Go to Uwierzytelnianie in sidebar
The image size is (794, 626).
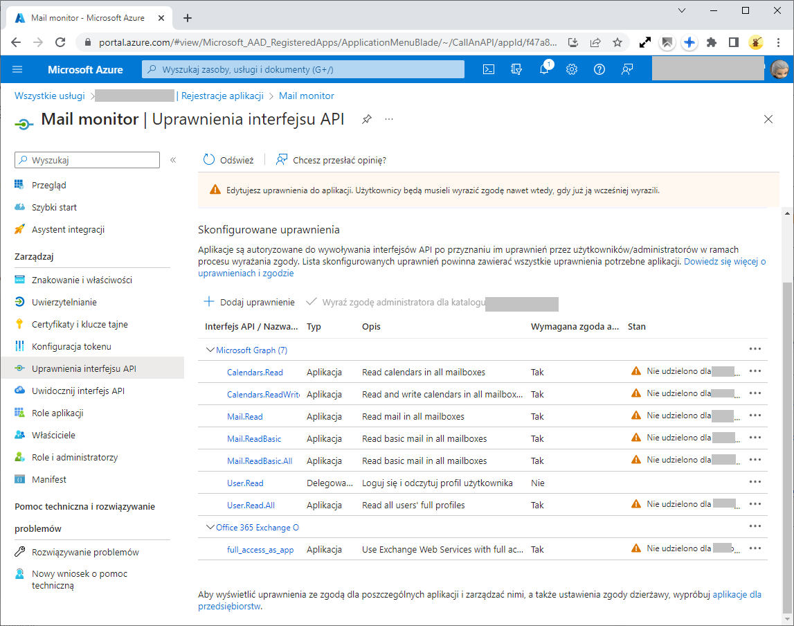[x=64, y=302]
